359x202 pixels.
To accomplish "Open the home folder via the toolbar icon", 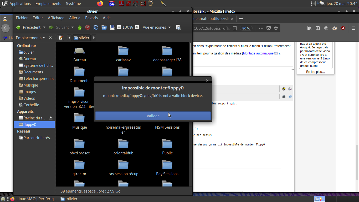I will [x=104, y=27].
